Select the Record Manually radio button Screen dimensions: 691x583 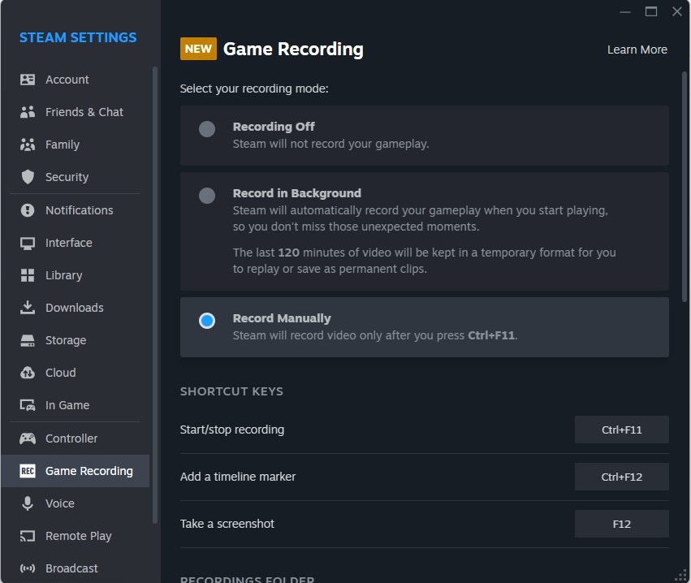tap(207, 321)
